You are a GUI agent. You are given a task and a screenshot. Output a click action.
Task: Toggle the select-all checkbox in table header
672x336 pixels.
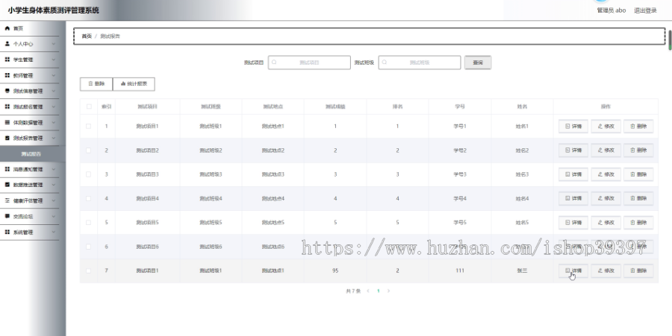click(89, 107)
